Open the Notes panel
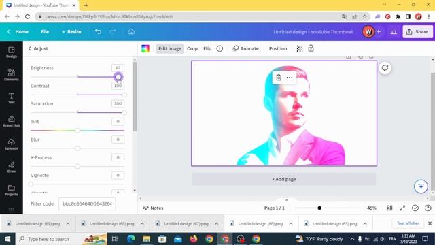This screenshot has height=245, width=435. tap(153, 208)
